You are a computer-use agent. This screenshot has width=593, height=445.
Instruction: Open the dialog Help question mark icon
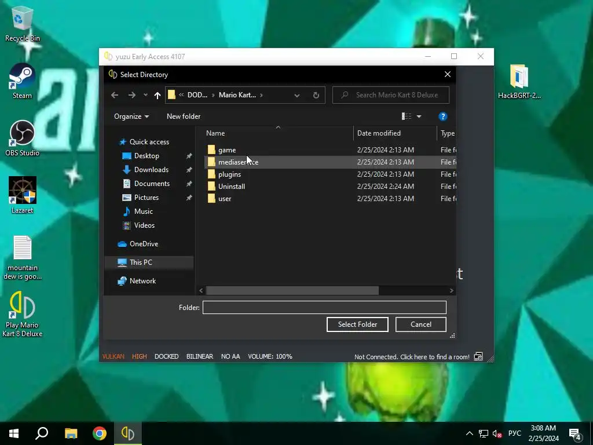click(442, 116)
